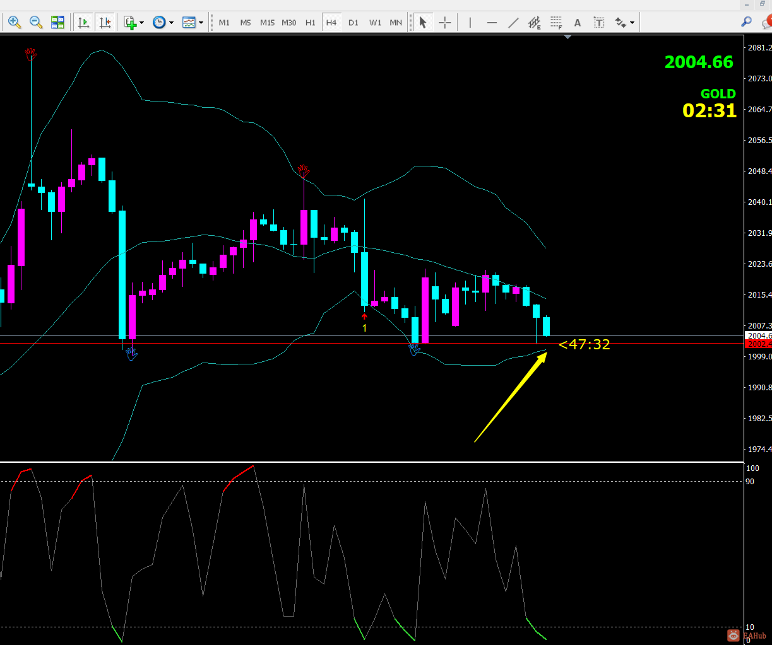Click the yellow number 1 signal label
Image resolution: width=772 pixels, height=645 pixels.
point(364,328)
